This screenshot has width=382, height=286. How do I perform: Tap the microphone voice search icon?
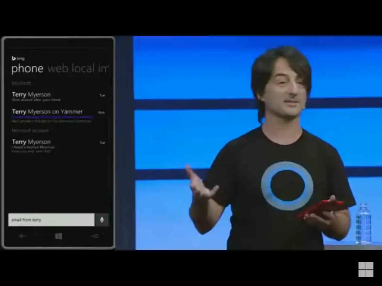coord(102,220)
